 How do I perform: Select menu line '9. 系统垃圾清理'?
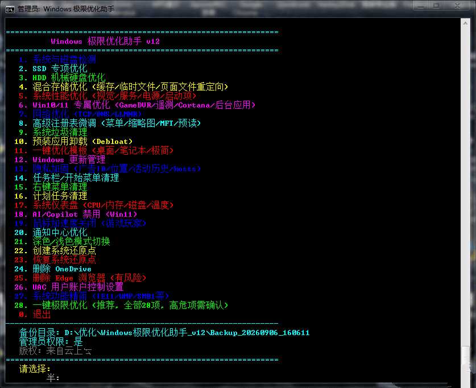(53, 133)
